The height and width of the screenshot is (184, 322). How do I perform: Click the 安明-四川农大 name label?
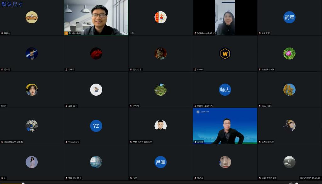75,178
